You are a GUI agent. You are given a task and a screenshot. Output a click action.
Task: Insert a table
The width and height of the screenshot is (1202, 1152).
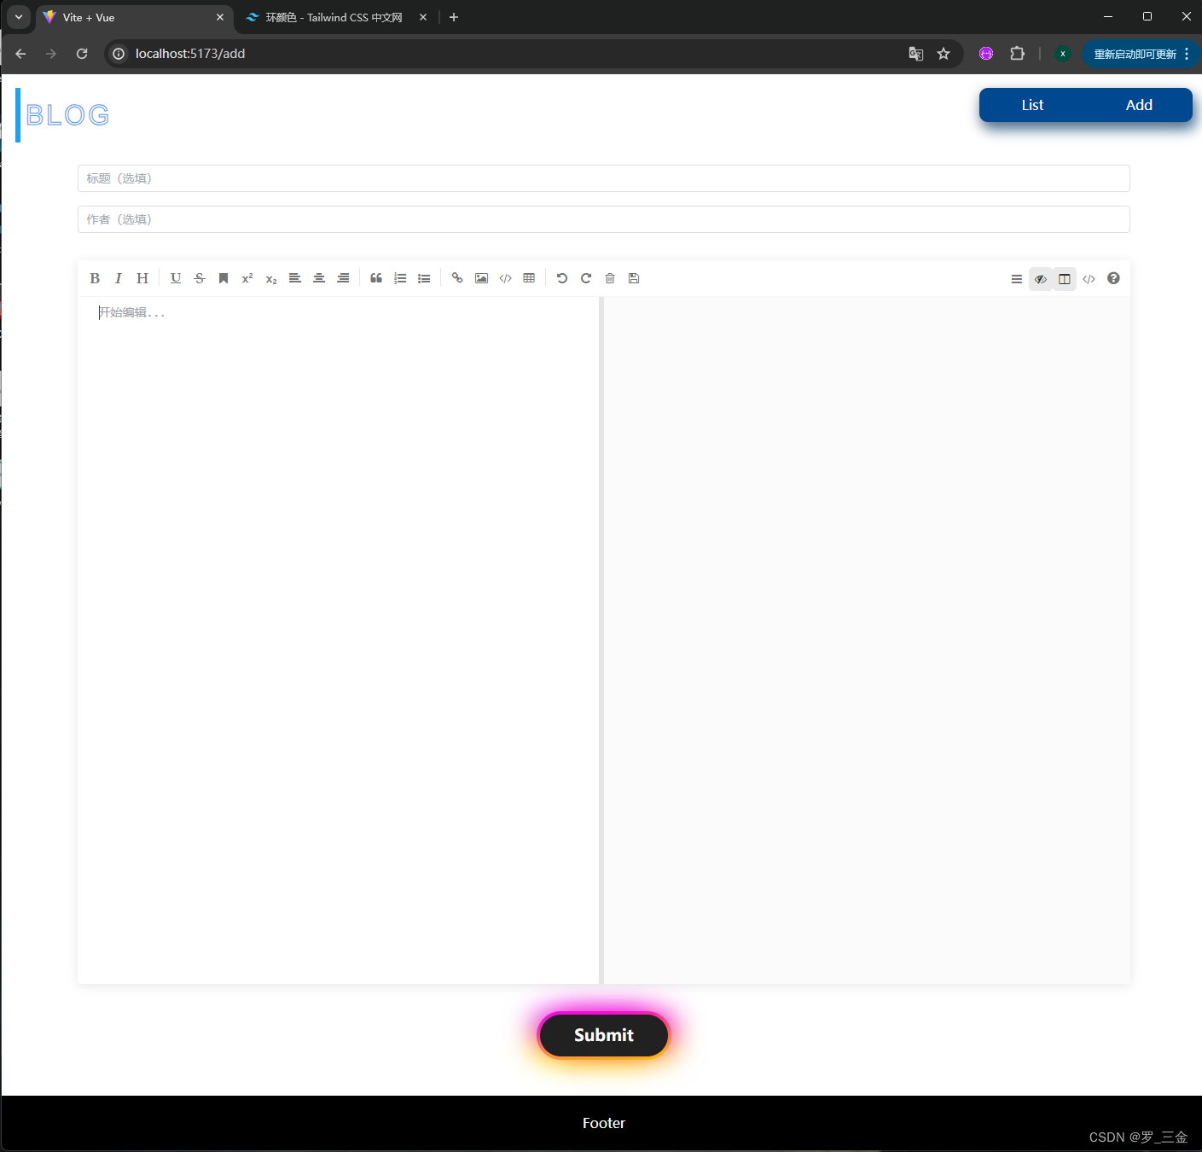click(x=529, y=278)
